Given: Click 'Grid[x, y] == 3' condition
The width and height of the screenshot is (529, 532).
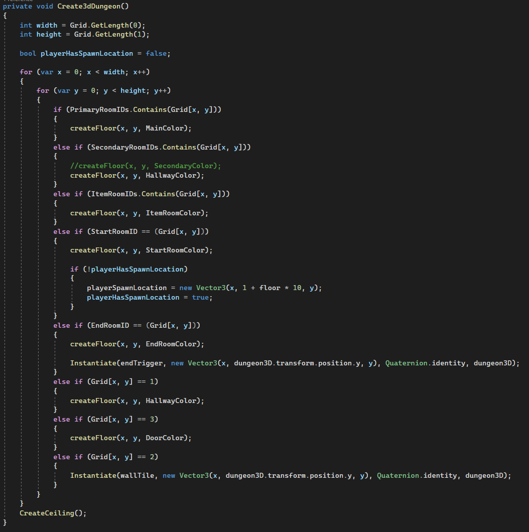Looking at the screenshot, I should click(122, 420).
